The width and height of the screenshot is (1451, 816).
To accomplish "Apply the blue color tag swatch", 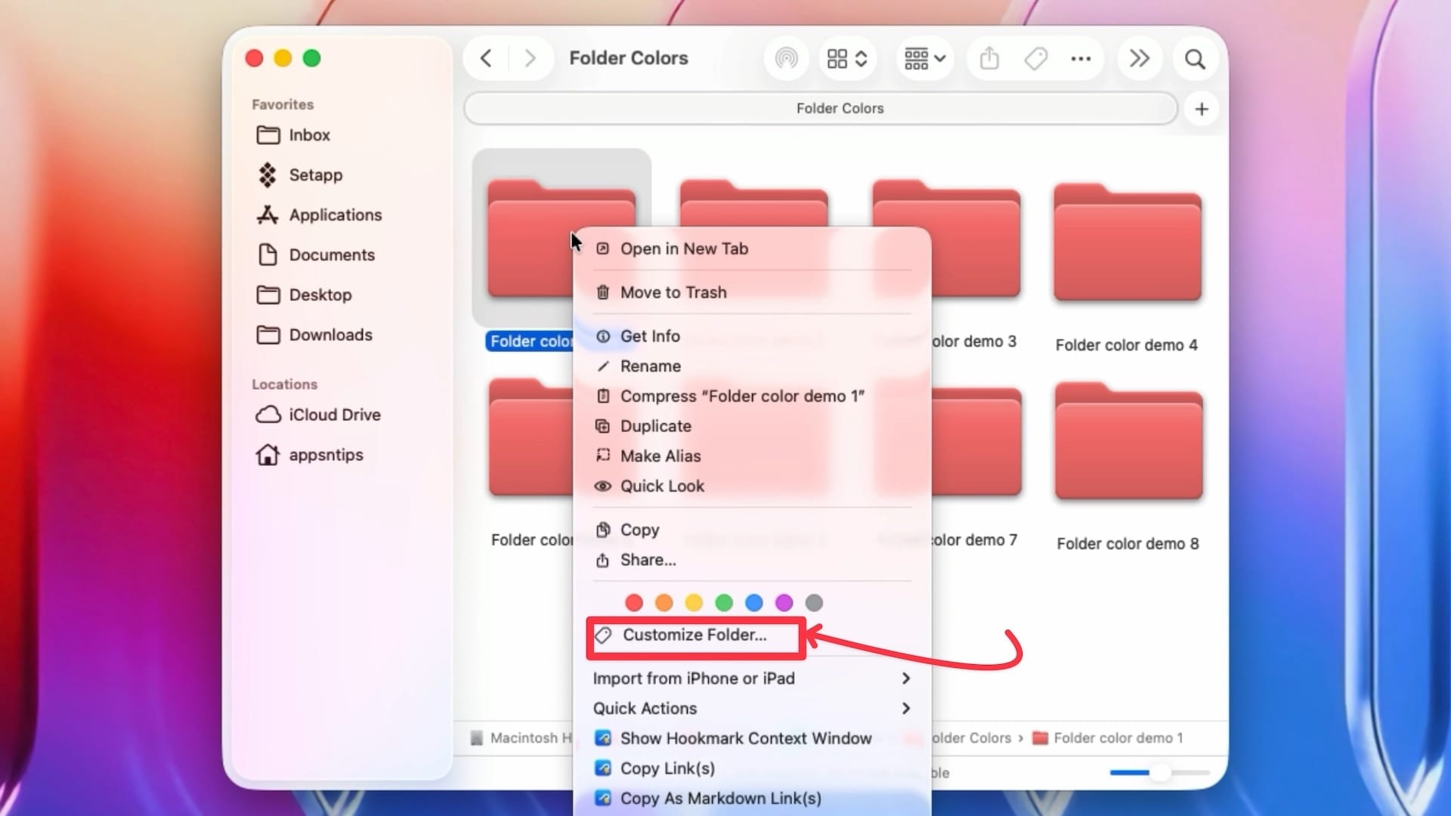I will pyautogui.click(x=753, y=602).
